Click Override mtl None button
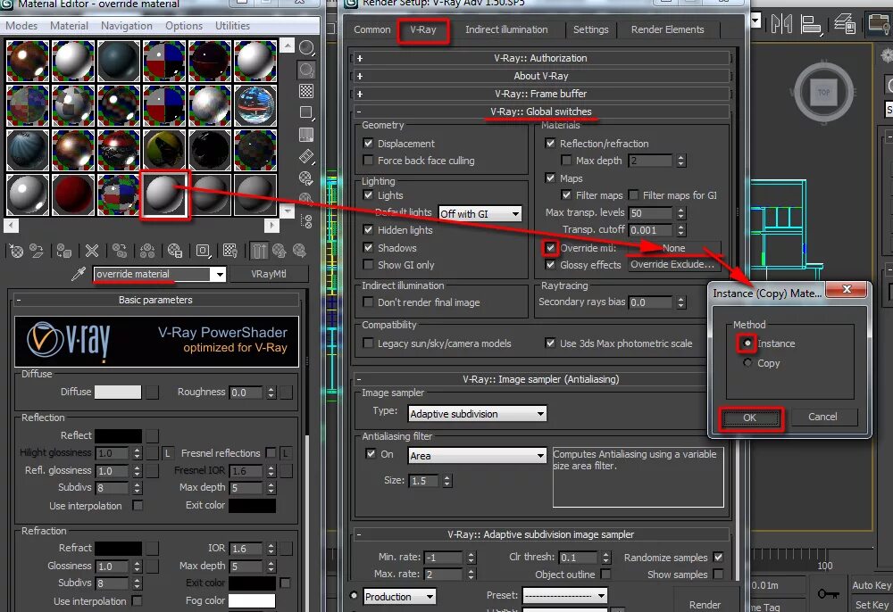The height and width of the screenshot is (612, 893). pyautogui.click(x=674, y=248)
